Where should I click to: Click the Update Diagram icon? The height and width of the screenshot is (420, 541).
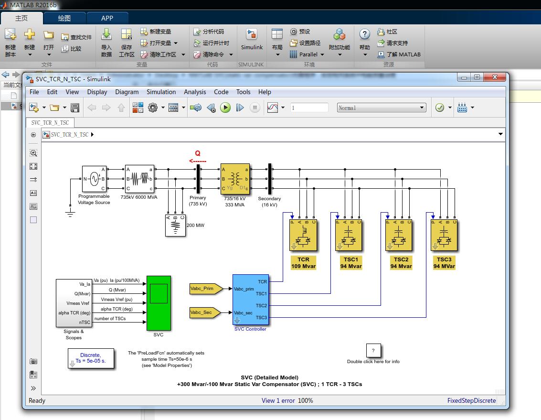click(196, 108)
